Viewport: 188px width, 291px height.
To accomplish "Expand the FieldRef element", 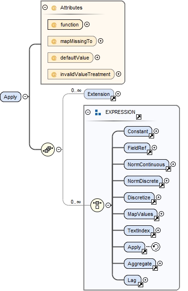I will (155, 147).
